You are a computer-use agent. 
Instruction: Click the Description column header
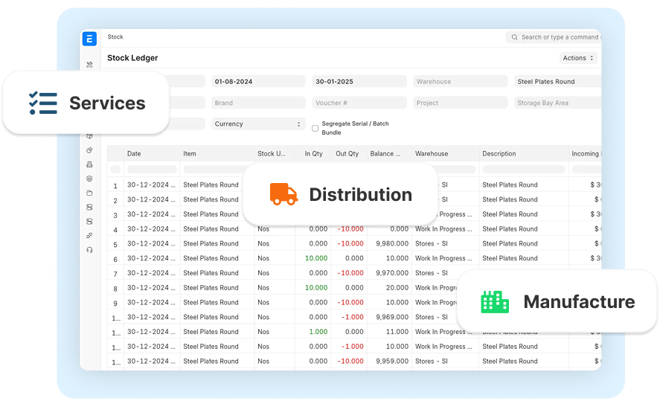[499, 154]
